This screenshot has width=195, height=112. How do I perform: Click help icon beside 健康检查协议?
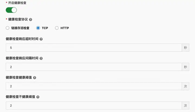30,19
